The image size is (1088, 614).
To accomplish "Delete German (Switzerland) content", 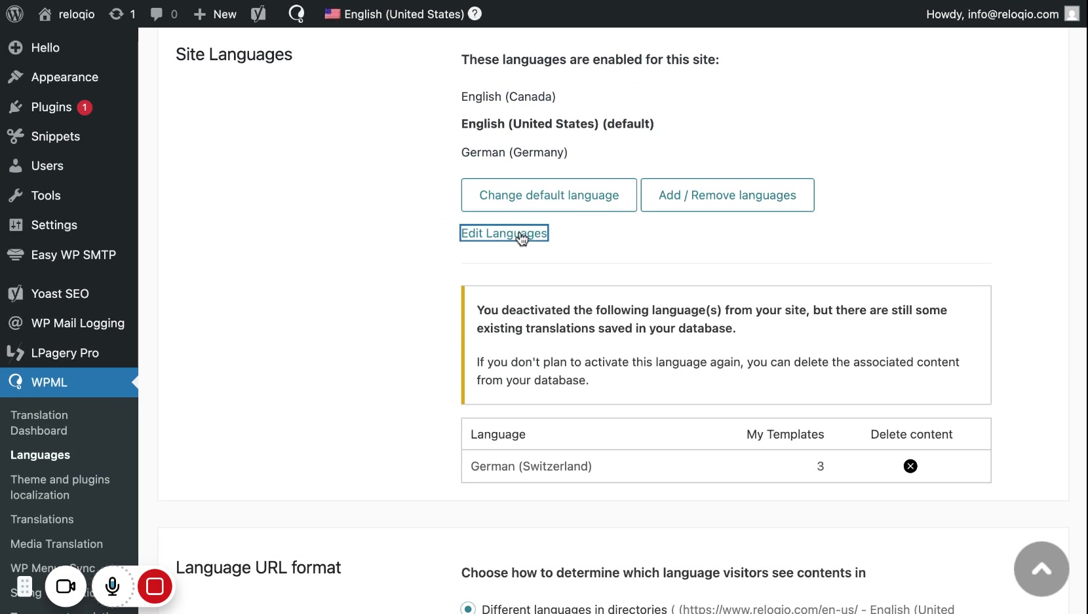I will [x=910, y=466].
